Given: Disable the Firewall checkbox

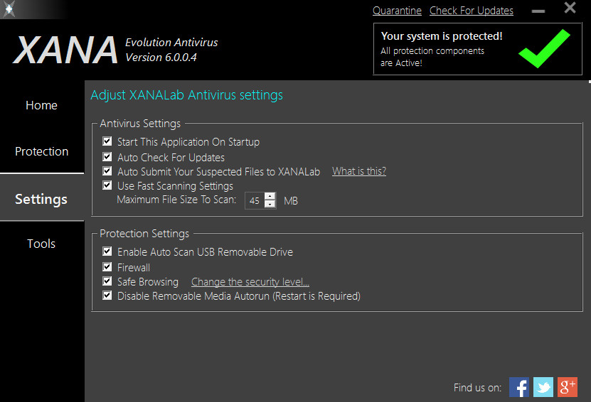Looking at the screenshot, I should [x=107, y=267].
